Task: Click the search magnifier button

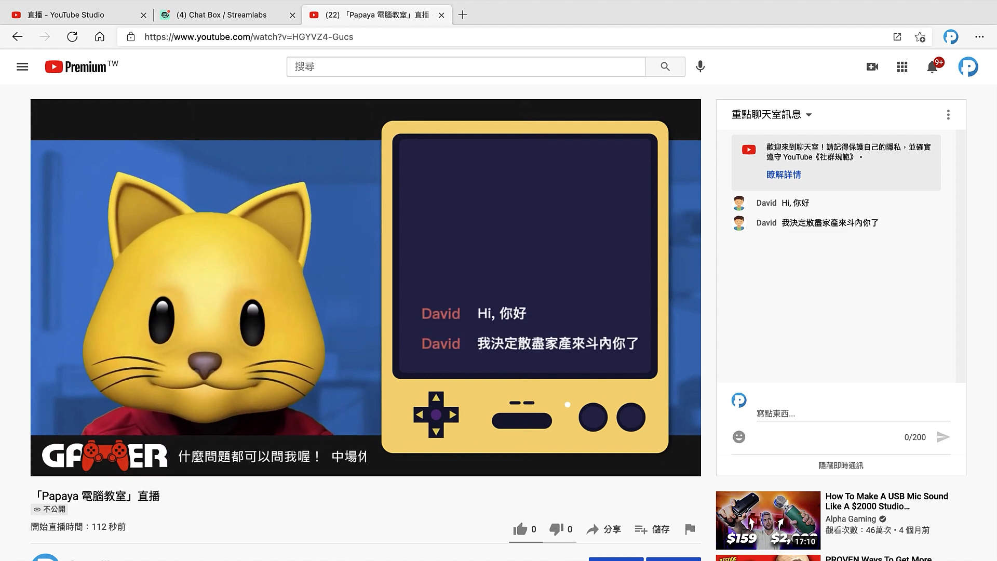Action: click(665, 66)
